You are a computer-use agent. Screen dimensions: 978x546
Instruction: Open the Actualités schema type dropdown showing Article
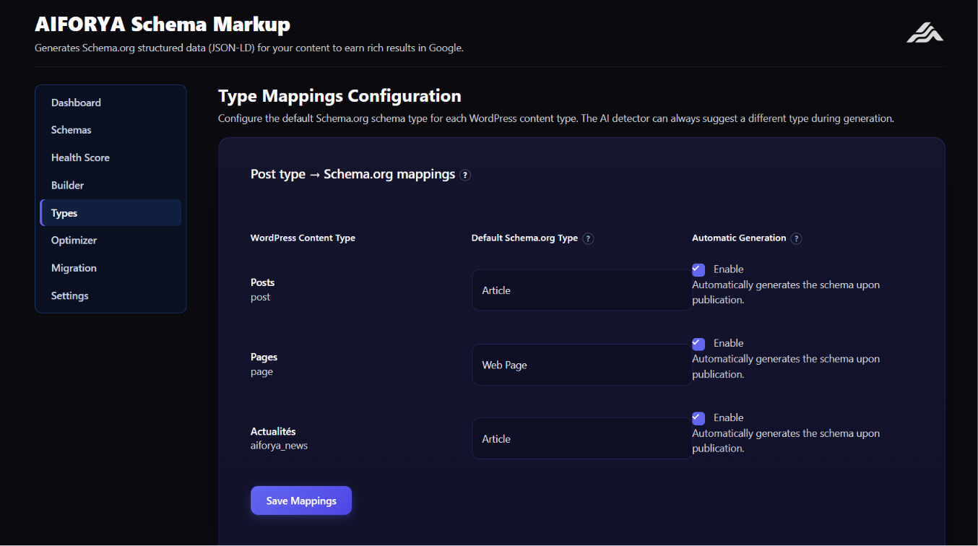point(581,439)
